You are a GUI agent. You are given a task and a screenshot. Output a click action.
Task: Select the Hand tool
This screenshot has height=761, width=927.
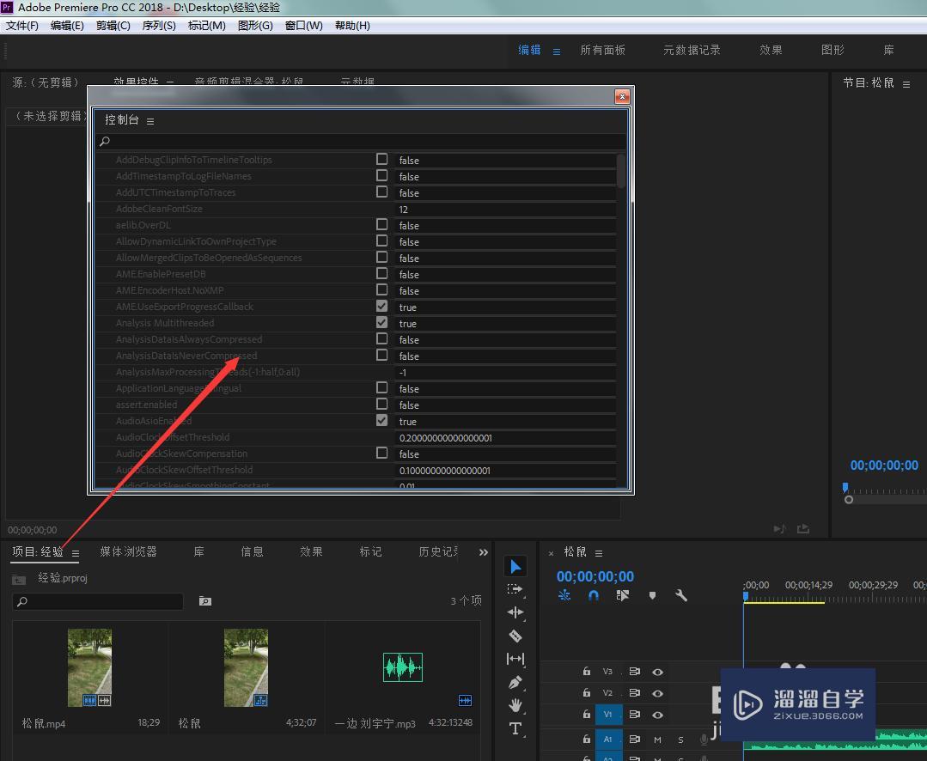[515, 705]
